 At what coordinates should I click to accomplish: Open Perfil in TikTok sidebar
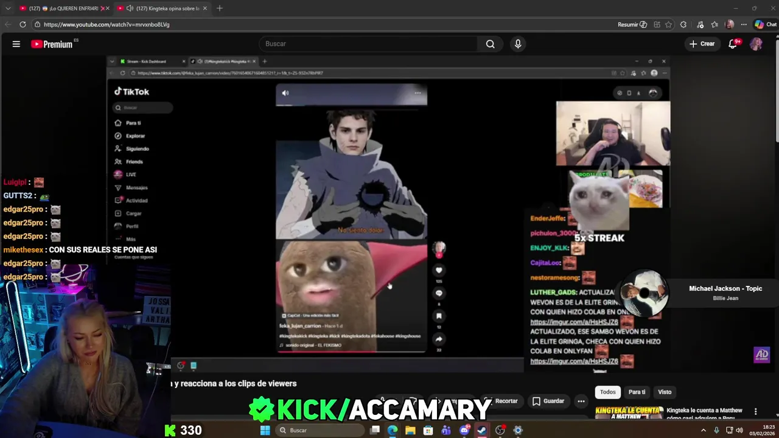point(127,226)
